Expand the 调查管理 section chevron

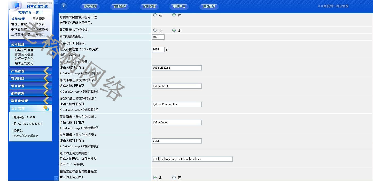(x=46, y=93)
